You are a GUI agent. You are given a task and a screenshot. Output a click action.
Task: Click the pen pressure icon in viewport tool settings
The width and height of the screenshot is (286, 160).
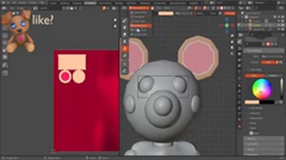pos(220,13)
